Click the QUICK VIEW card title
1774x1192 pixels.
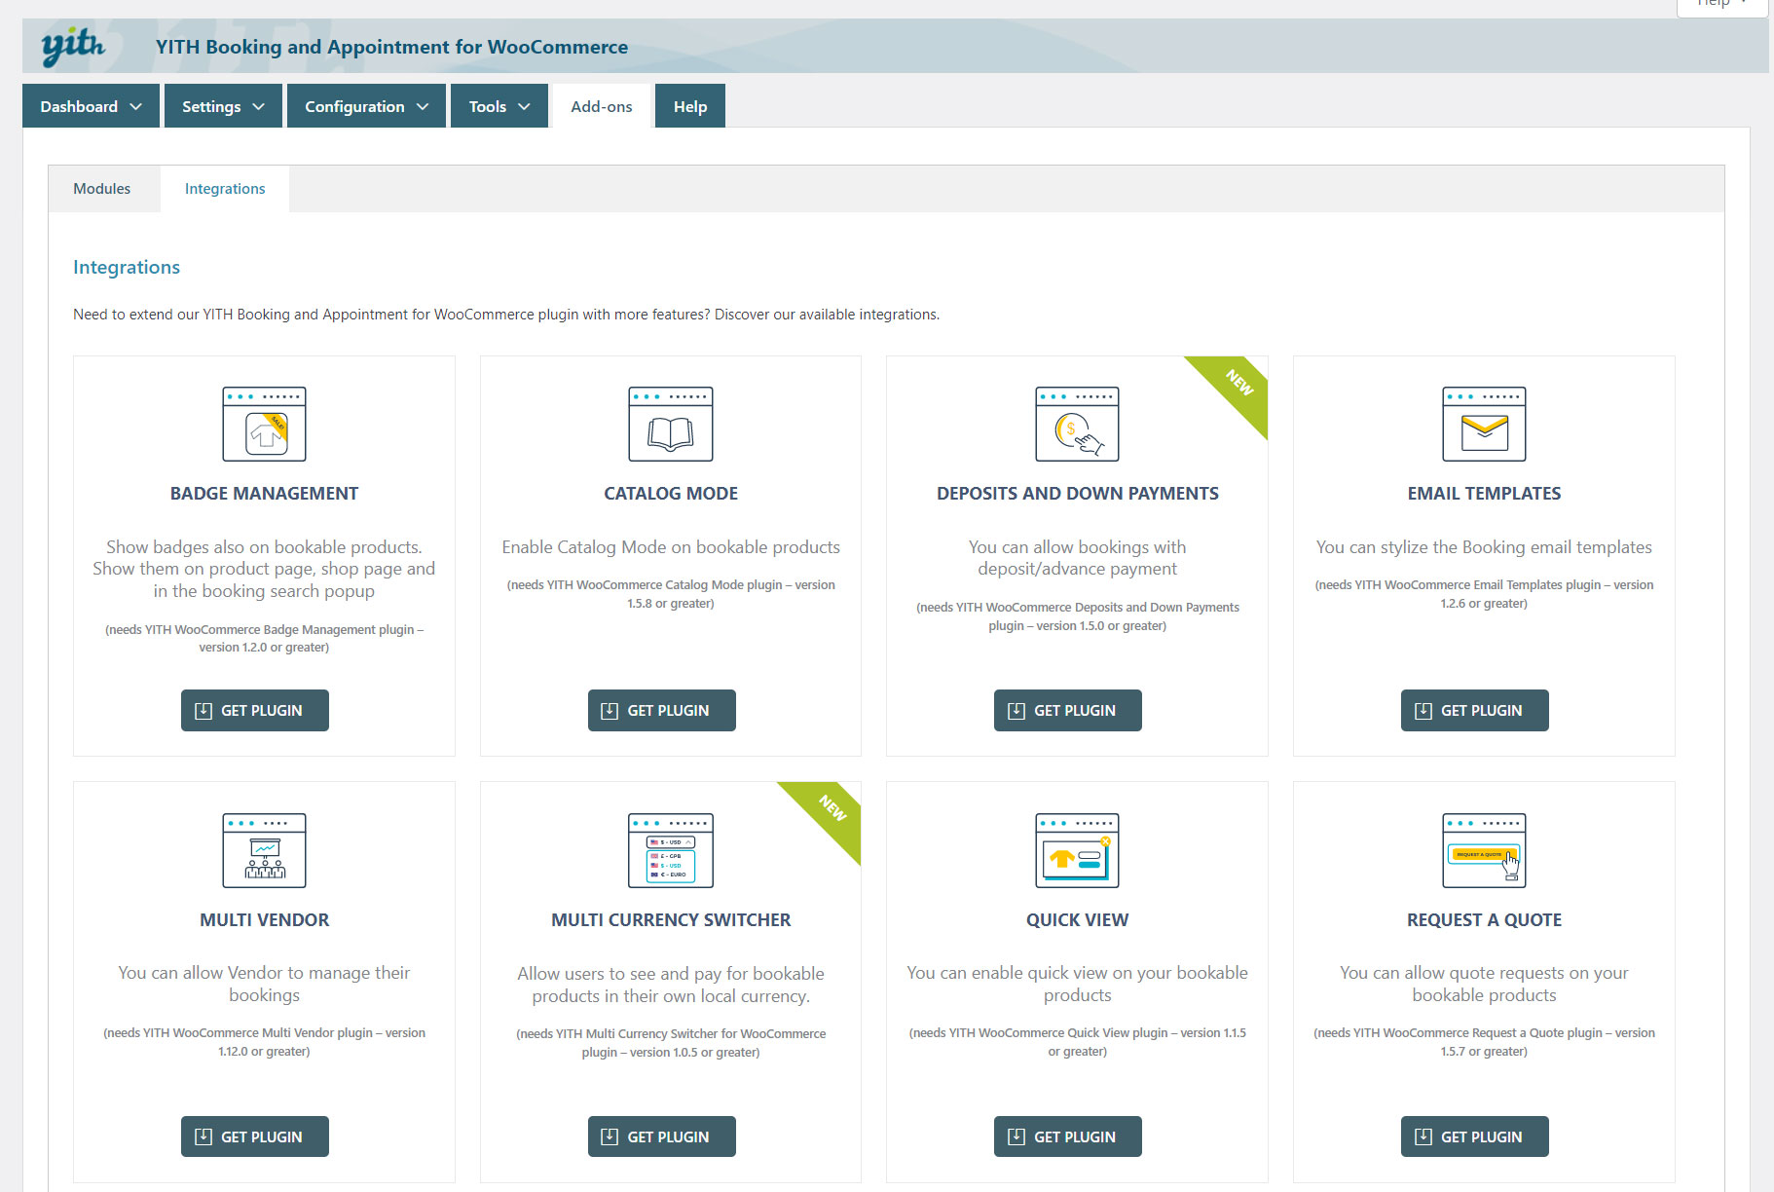(x=1077, y=920)
